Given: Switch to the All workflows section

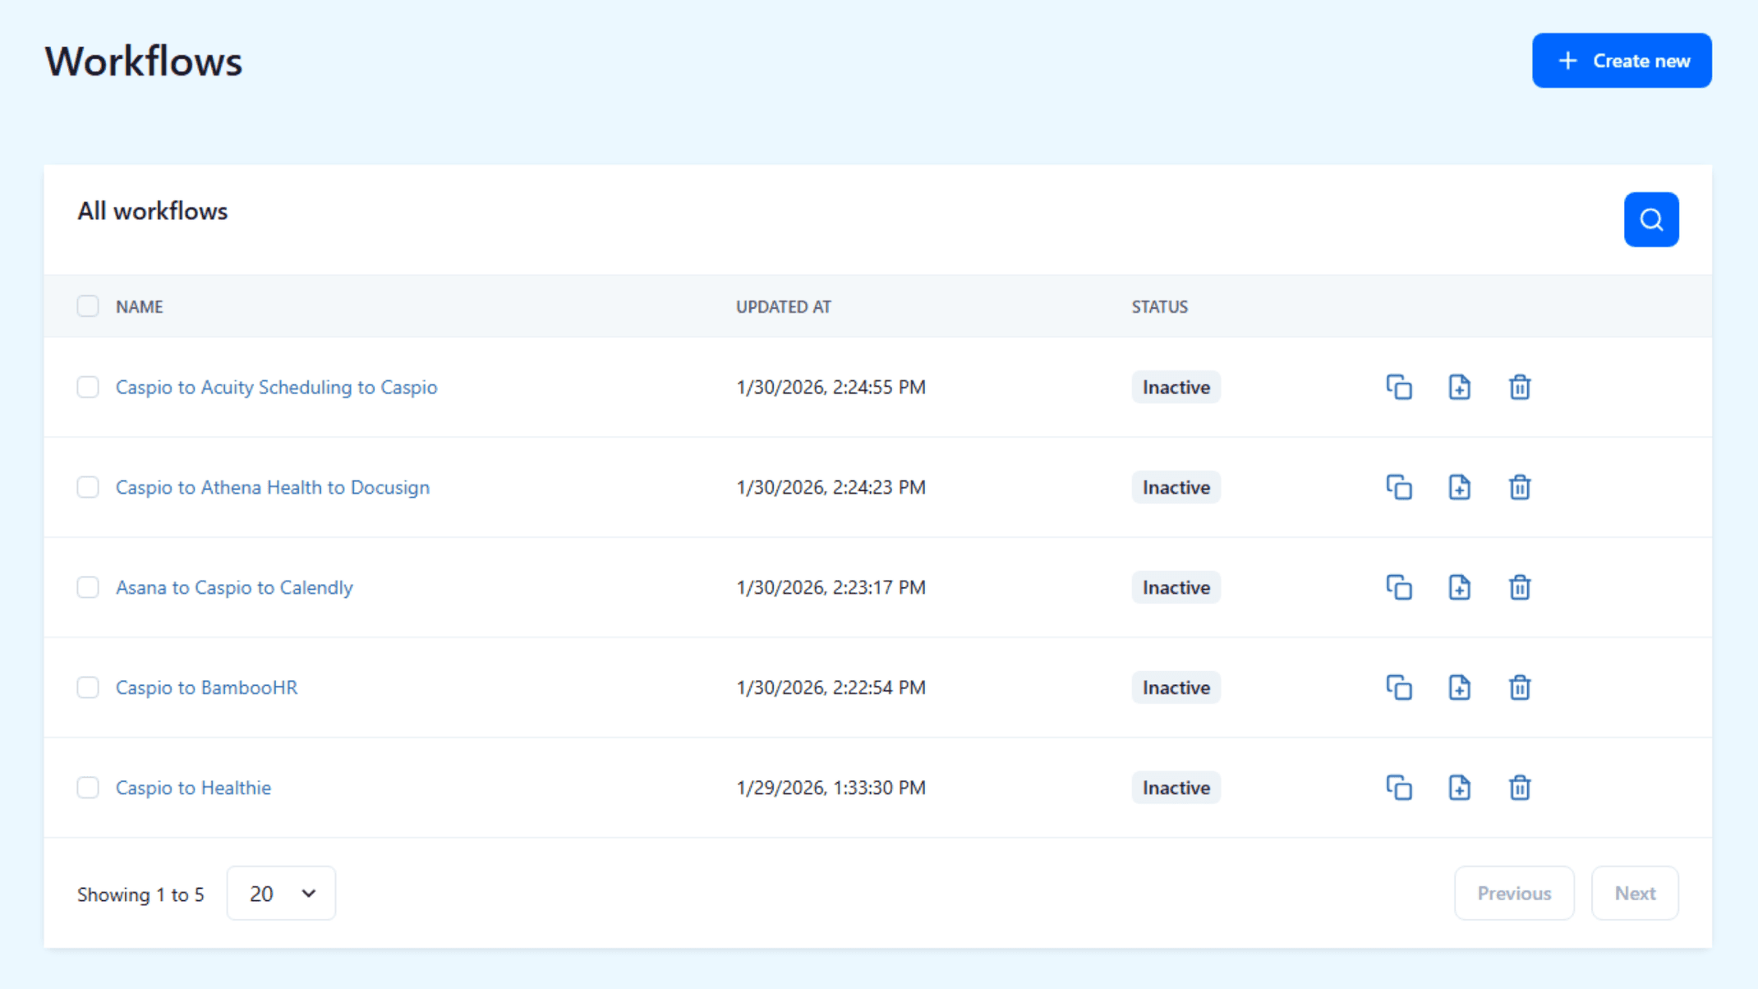Looking at the screenshot, I should (152, 211).
